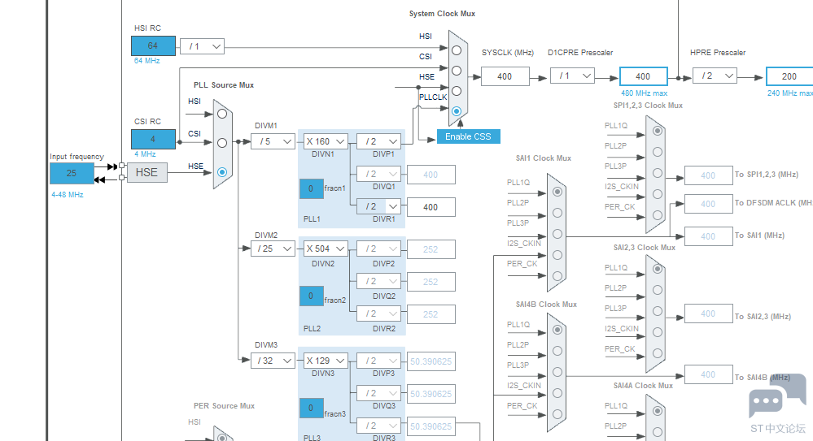Viewport: 813px width, 441px height.
Task: Open the DIVM1 /5 divider dropdown
Action: point(273,141)
